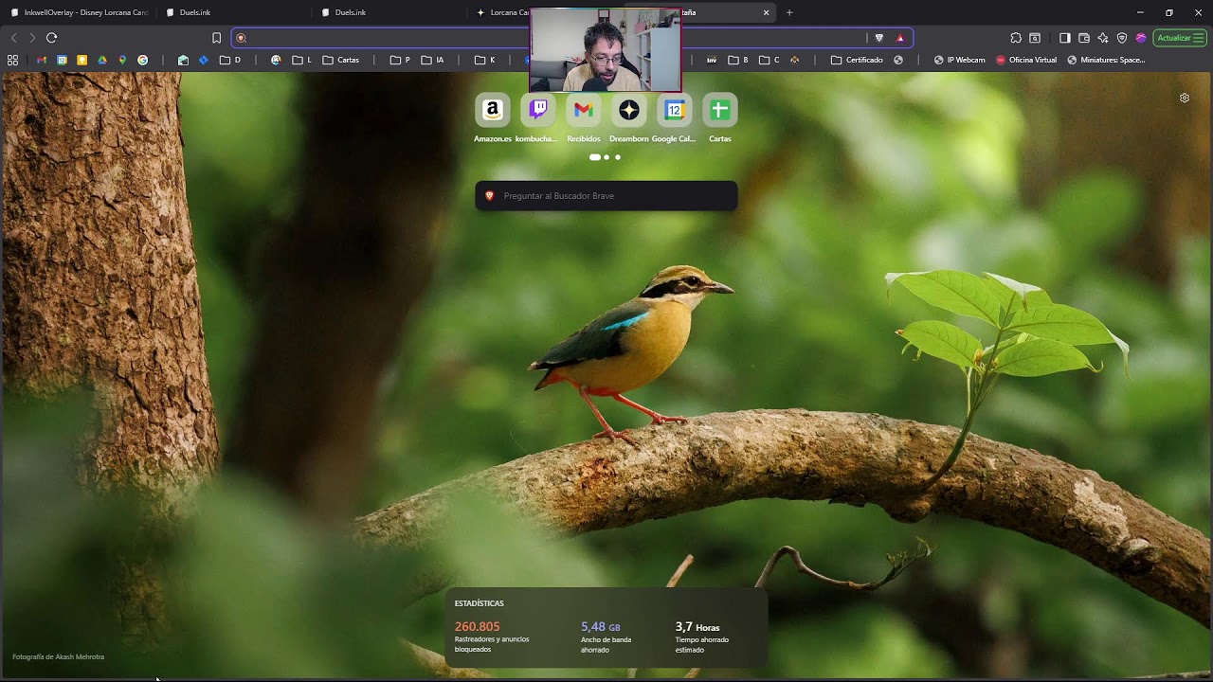
Task: Expand the K bookmarks folder
Action: point(485,60)
